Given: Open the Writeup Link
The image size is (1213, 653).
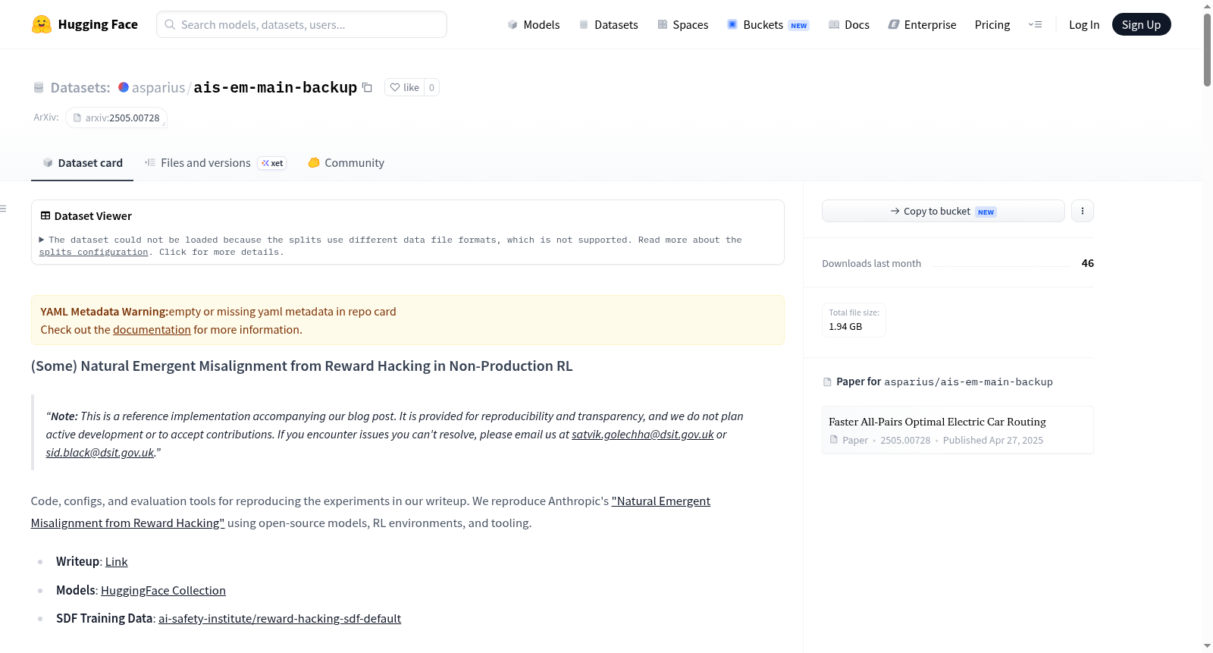Looking at the screenshot, I should 117,562.
